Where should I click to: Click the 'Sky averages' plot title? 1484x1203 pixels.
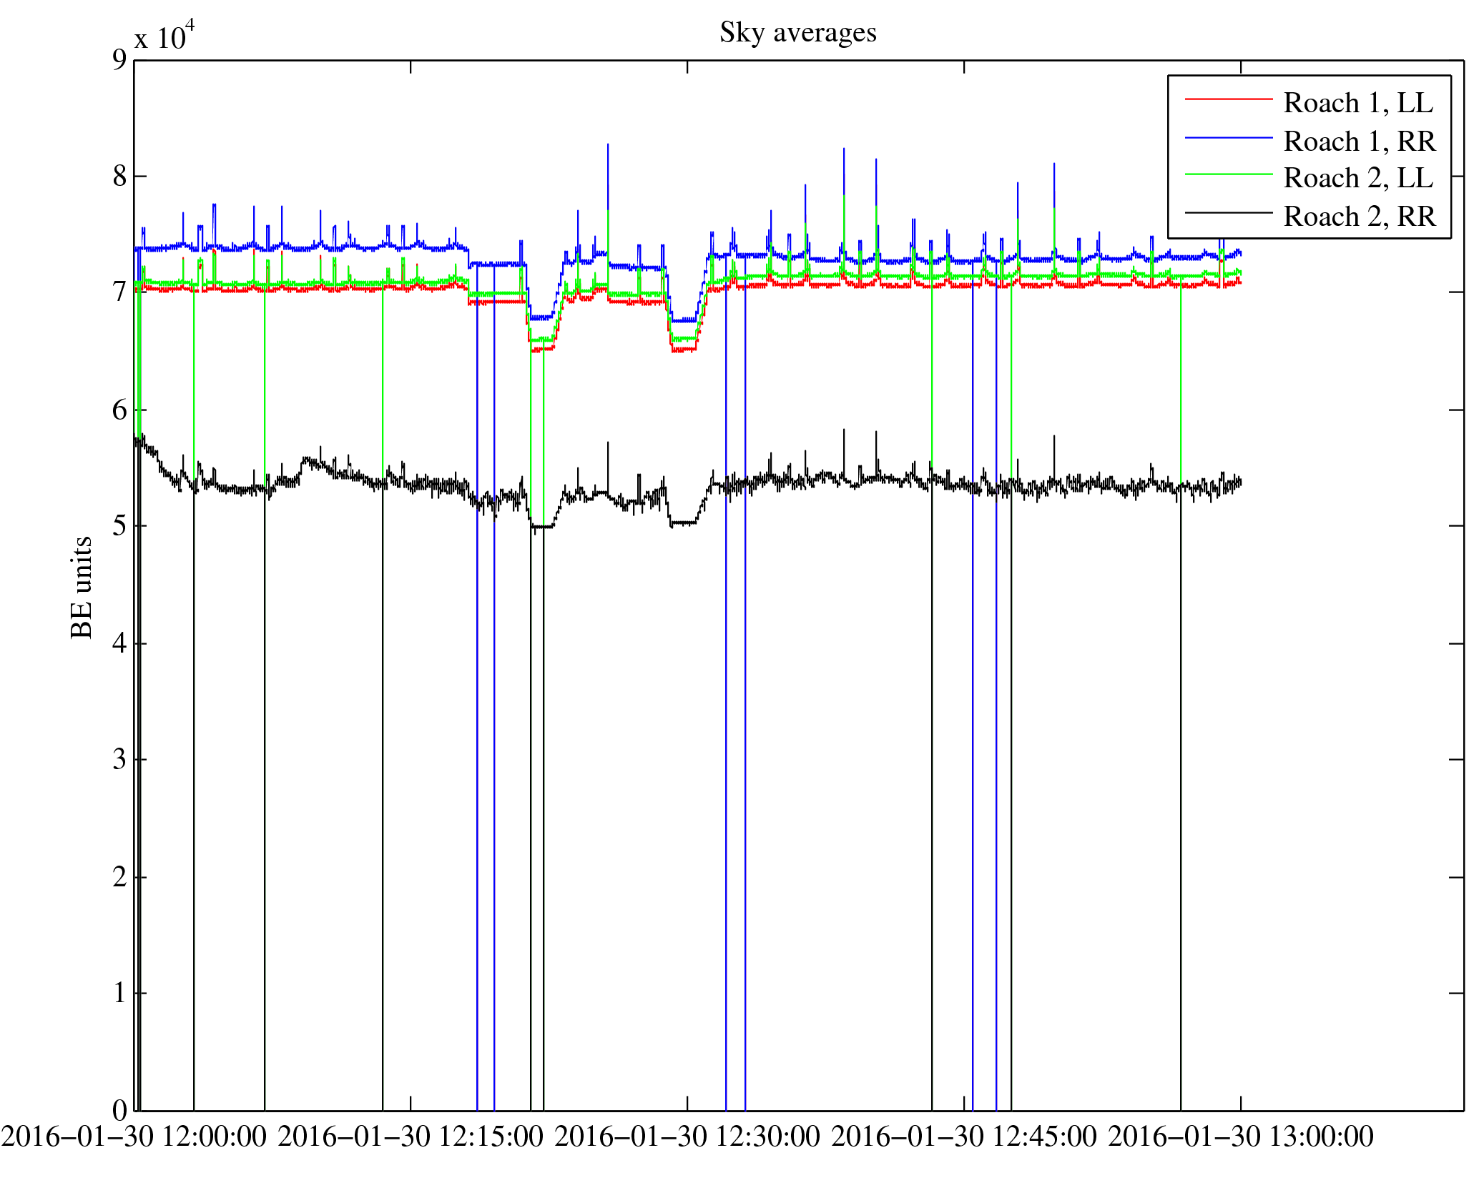point(797,33)
